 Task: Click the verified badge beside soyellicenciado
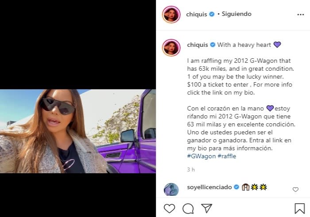[x=236, y=187]
